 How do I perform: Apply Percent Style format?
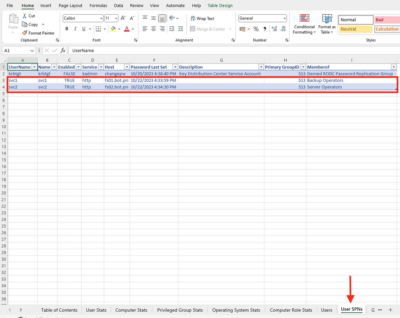pos(256,29)
